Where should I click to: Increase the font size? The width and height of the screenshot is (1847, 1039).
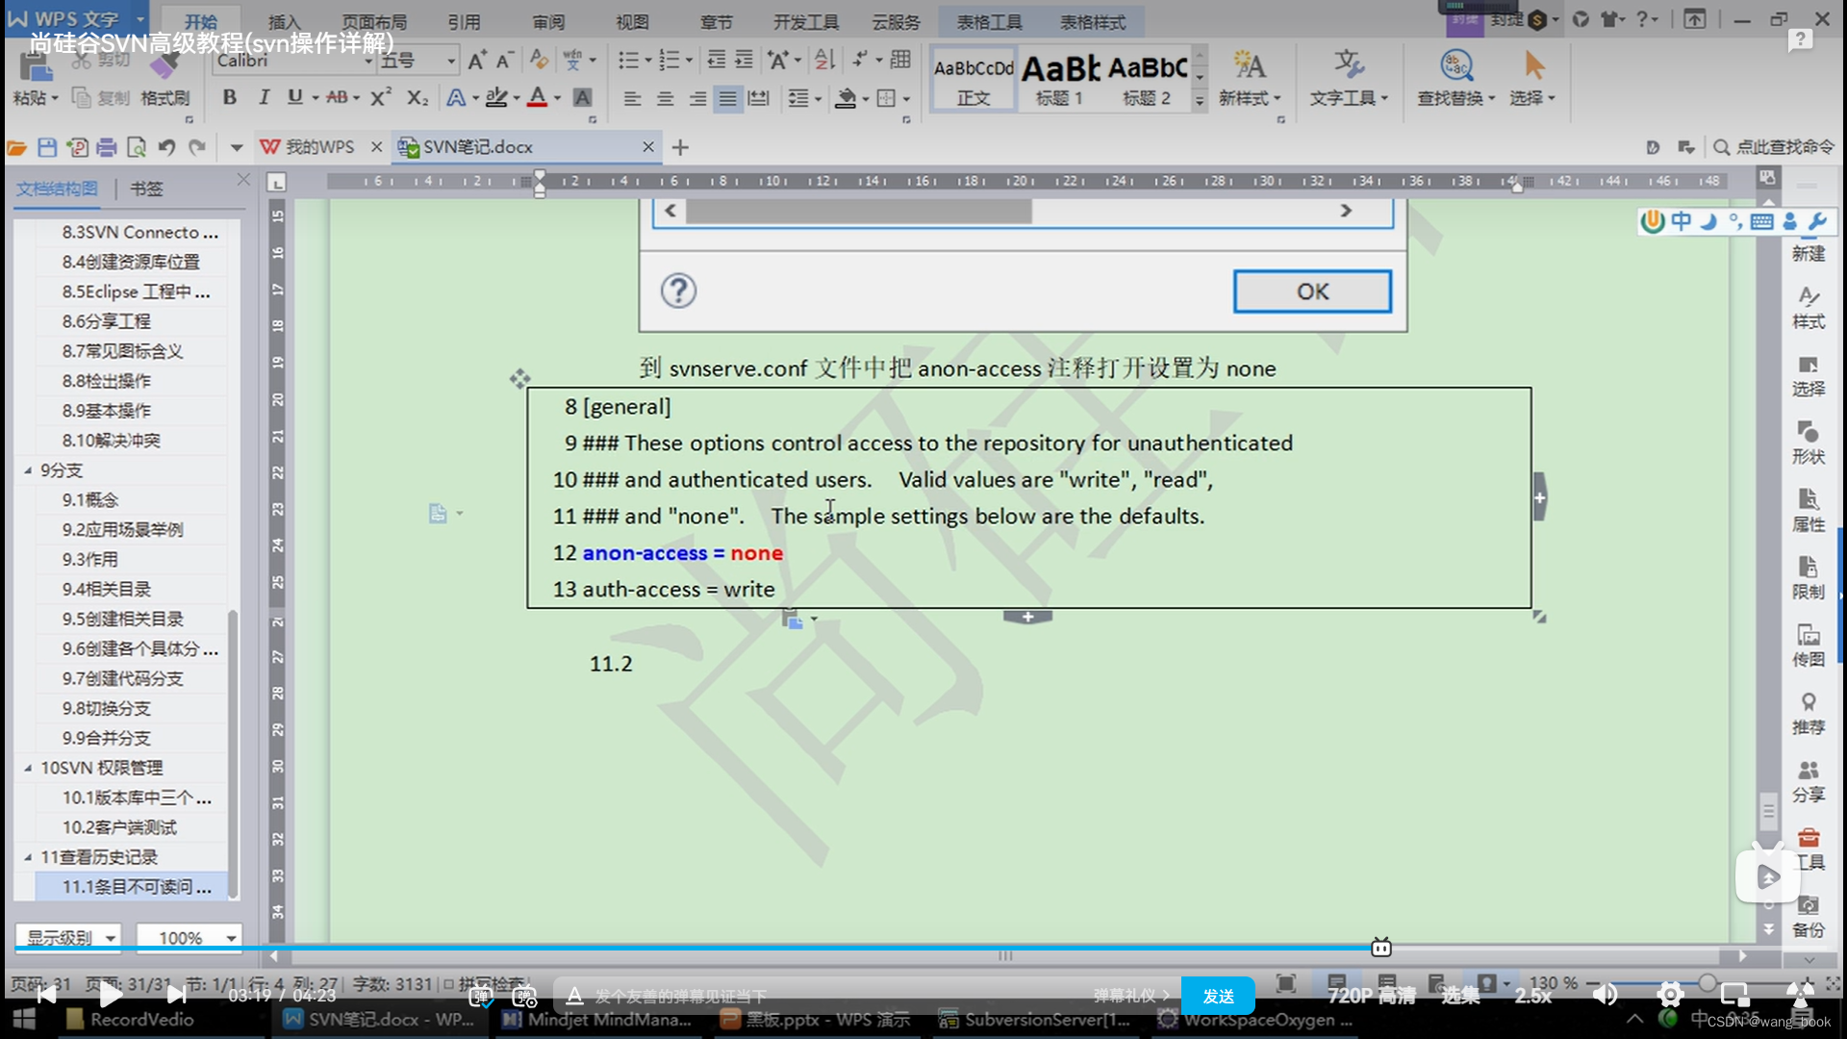pos(476,61)
